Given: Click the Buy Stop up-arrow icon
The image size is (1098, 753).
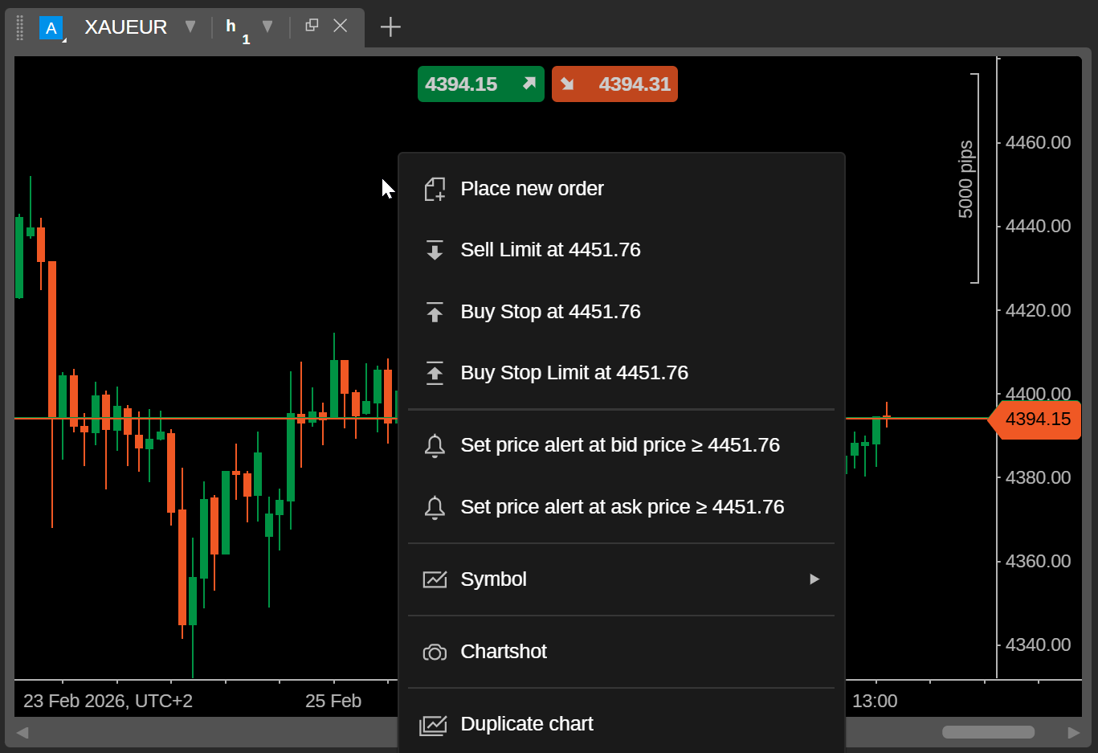Looking at the screenshot, I should click(x=435, y=312).
